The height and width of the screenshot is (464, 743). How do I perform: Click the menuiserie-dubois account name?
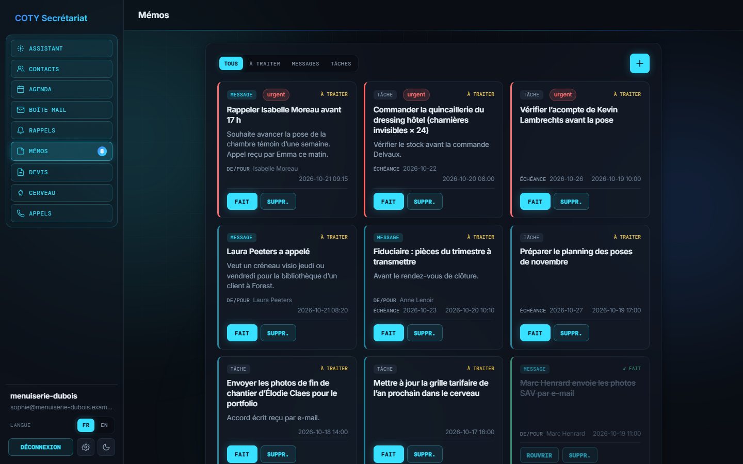[44, 396]
